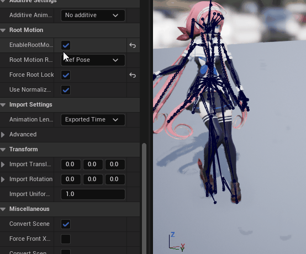Click the Miscellaneous section title
The image size is (306, 254).
pyautogui.click(x=29, y=209)
